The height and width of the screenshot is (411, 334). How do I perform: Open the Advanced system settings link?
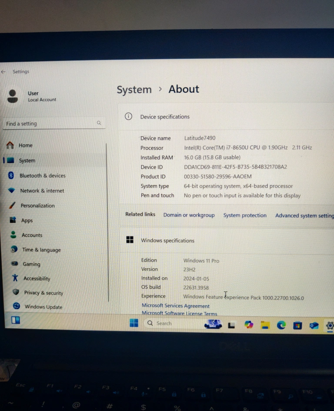coord(305,216)
